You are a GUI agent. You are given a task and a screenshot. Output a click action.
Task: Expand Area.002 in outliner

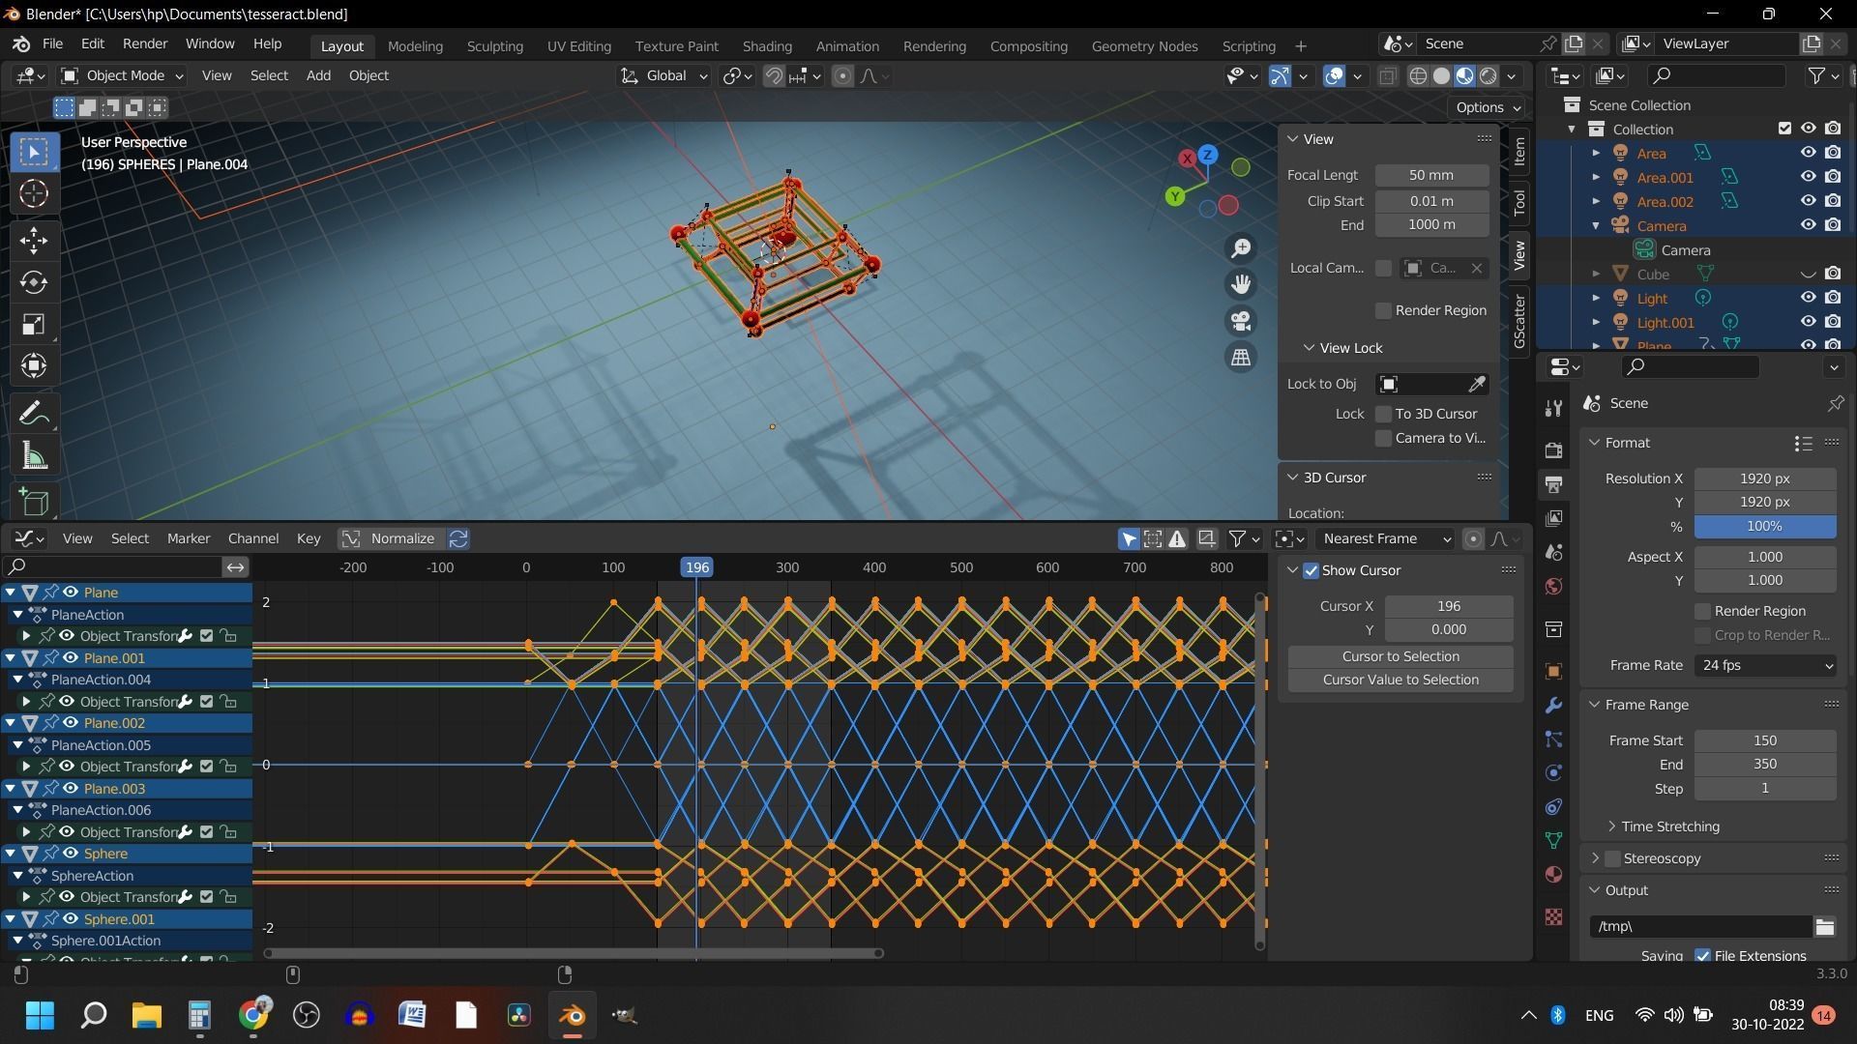[1596, 201]
